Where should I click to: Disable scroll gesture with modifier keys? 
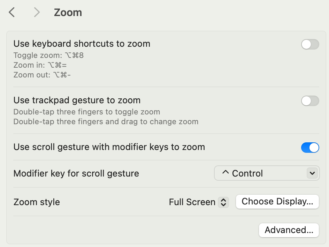point(310,148)
